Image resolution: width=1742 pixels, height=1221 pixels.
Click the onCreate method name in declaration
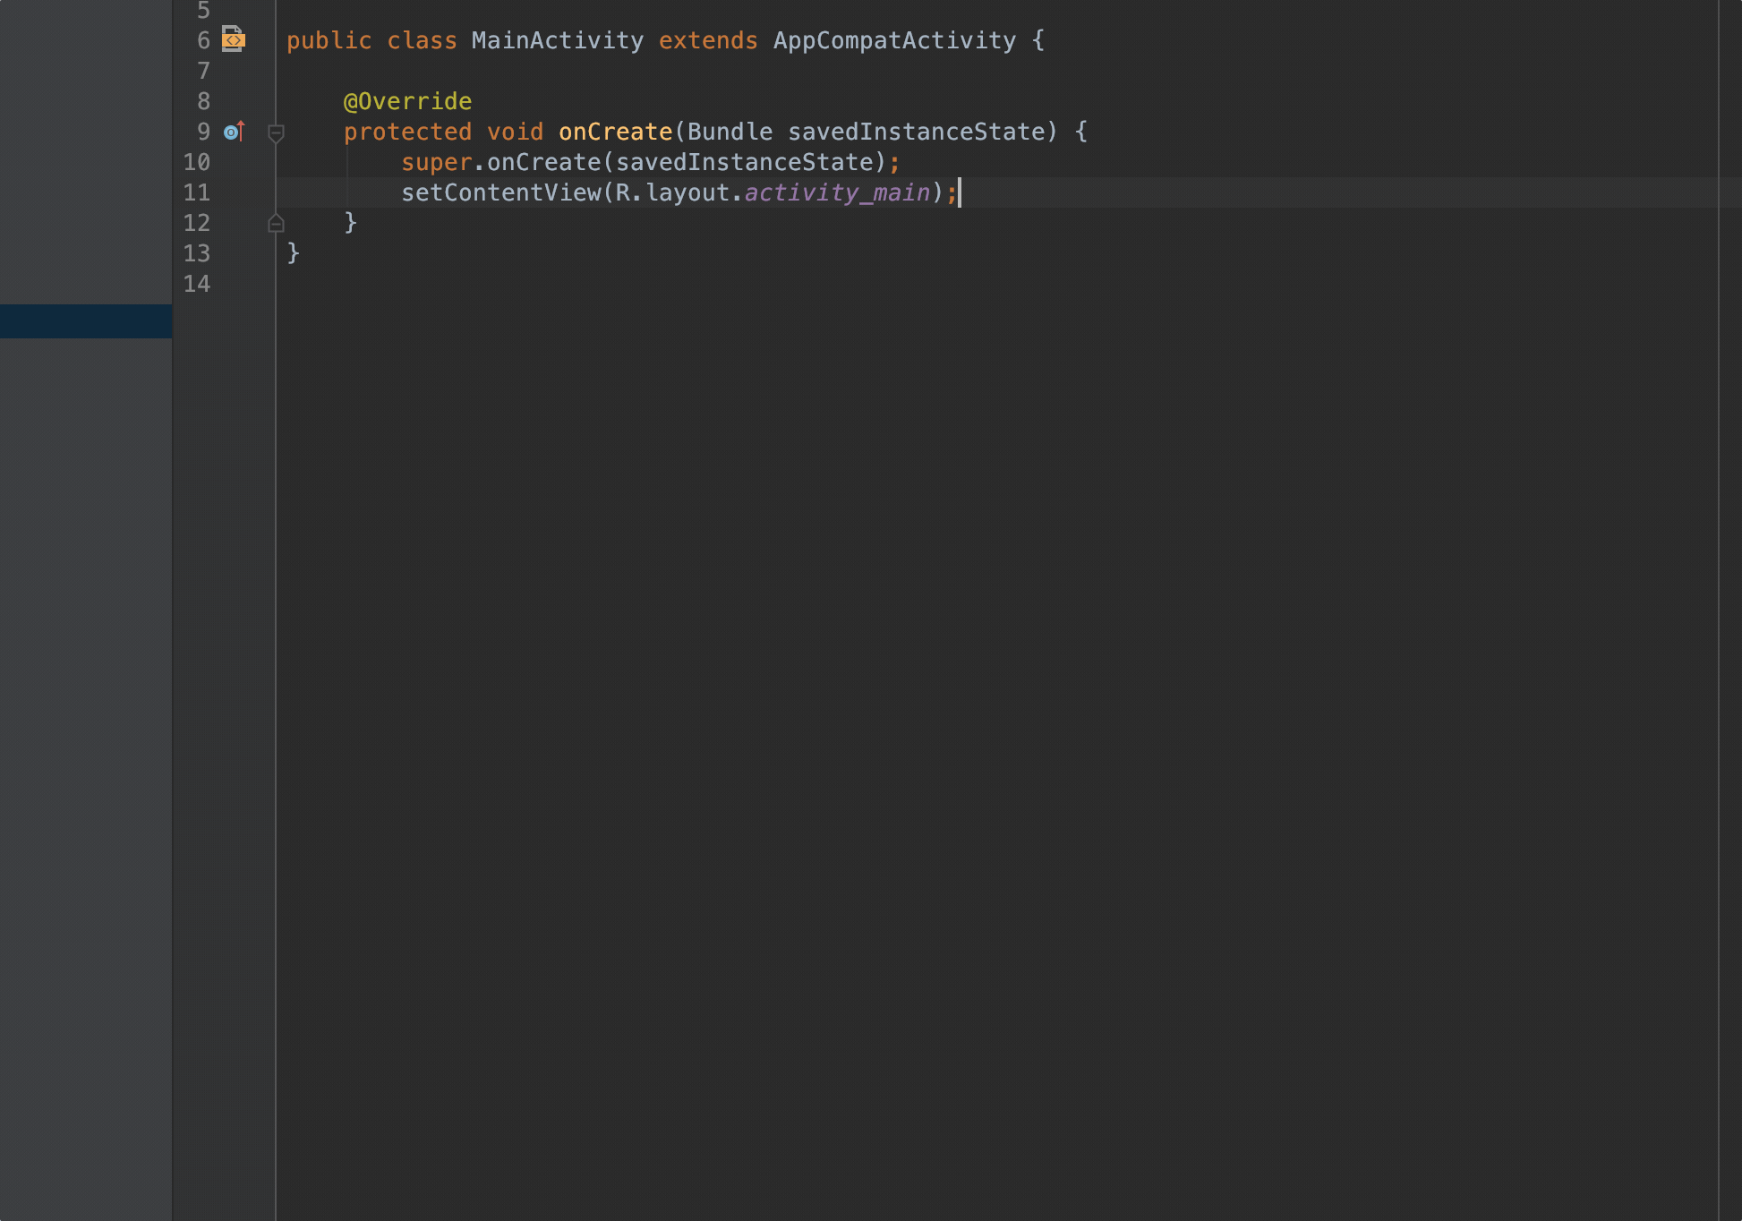click(x=615, y=132)
